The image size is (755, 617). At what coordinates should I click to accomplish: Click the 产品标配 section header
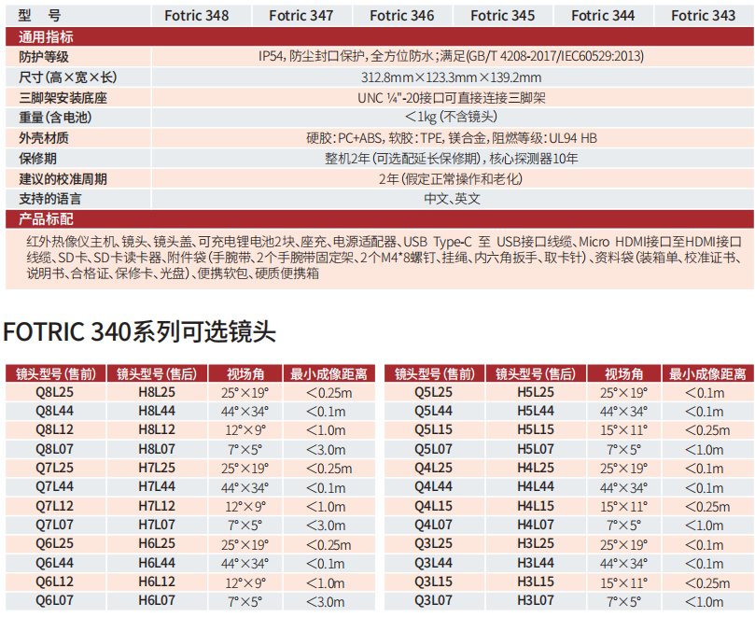coord(47,218)
